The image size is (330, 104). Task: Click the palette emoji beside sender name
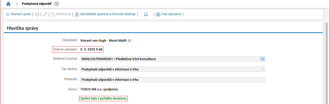tap(129, 40)
